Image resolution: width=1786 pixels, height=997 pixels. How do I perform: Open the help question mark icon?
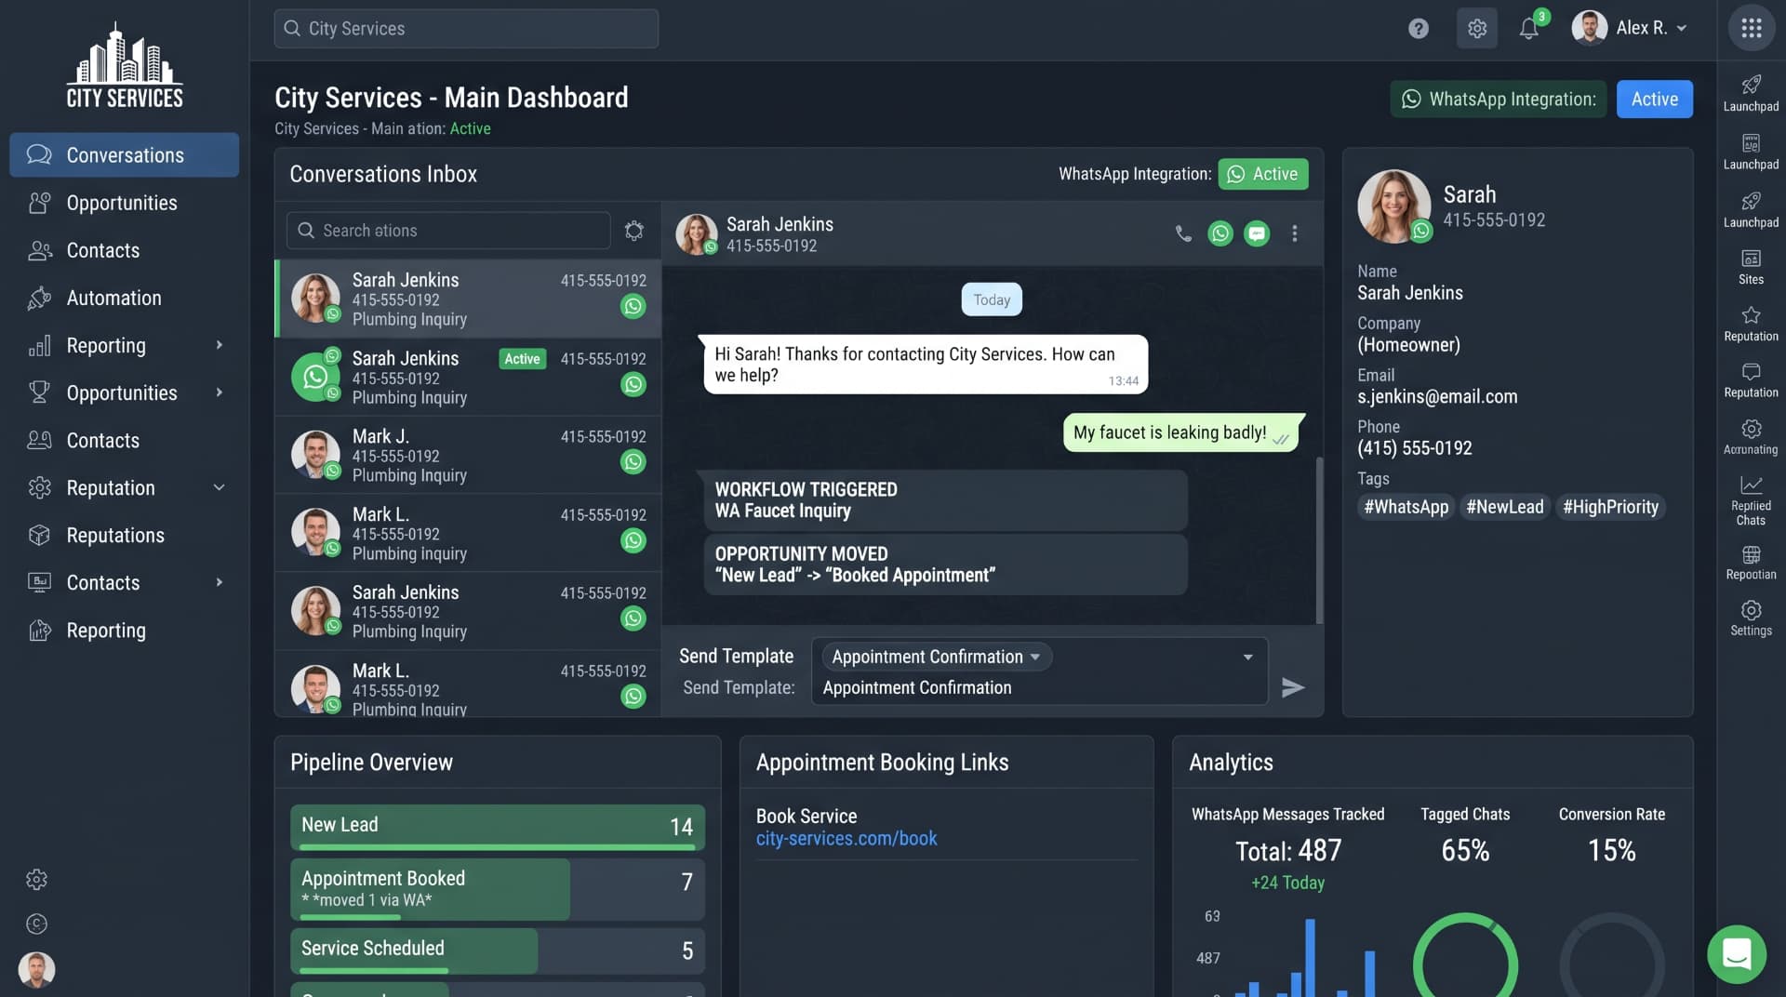(1418, 29)
